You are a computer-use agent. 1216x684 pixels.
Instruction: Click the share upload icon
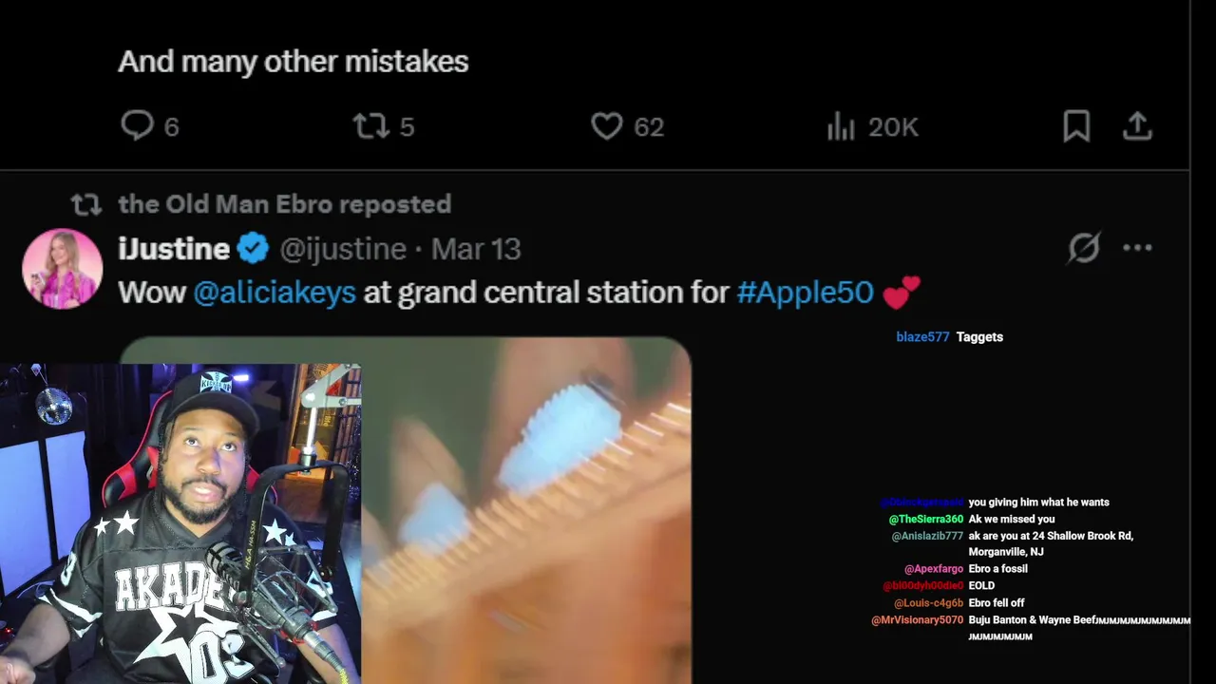pyautogui.click(x=1137, y=125)
